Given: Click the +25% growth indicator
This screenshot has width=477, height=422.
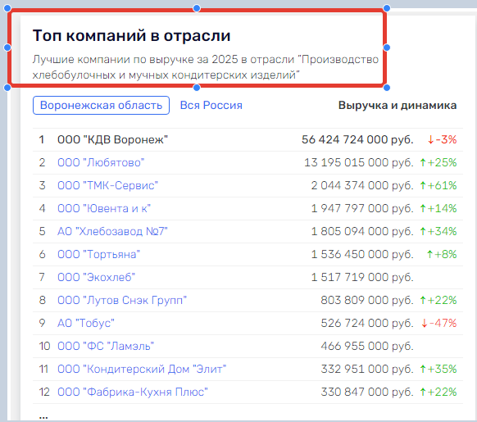Looking at the screenshot, I should click(x=438, y=162).
